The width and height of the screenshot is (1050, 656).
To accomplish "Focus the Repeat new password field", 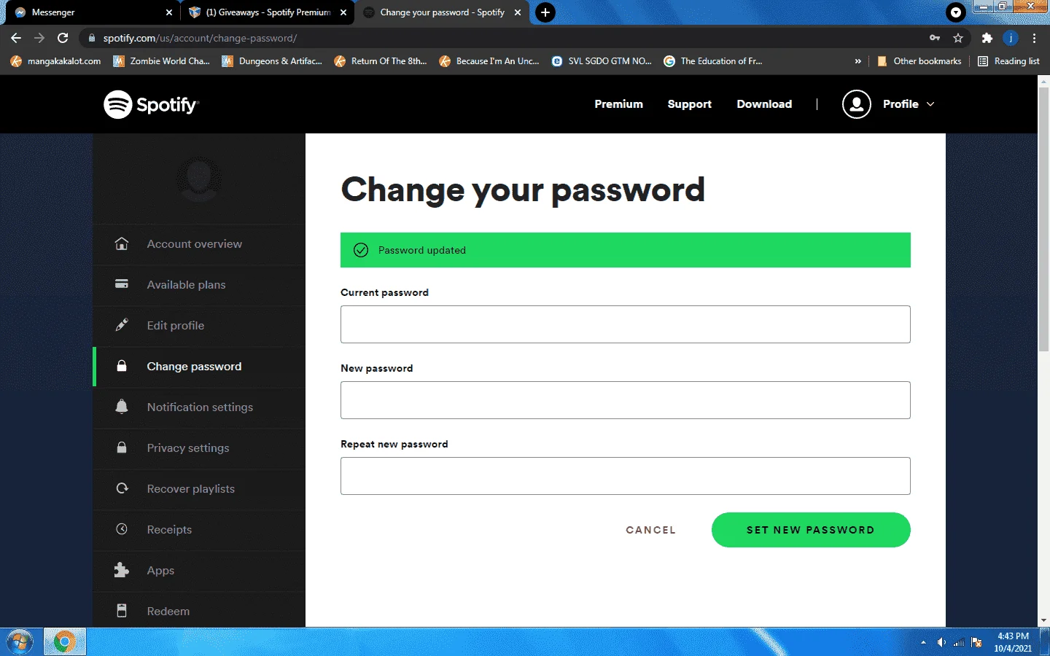I will click(x=625, y=476).
